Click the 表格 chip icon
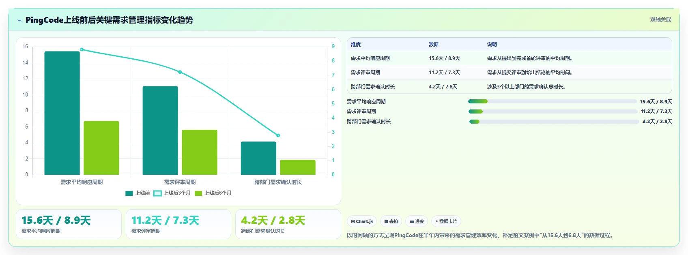688x255 pixels. [386, 222]
